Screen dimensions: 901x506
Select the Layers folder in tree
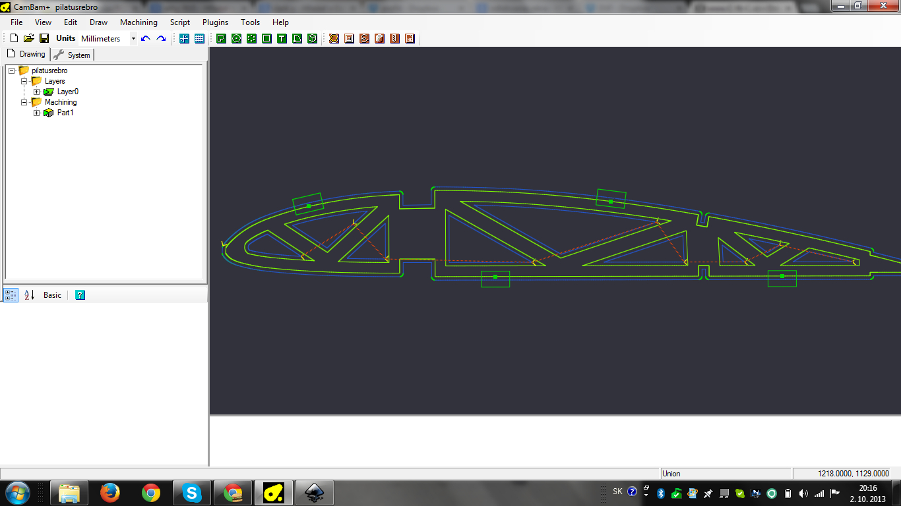coord(55,81)
